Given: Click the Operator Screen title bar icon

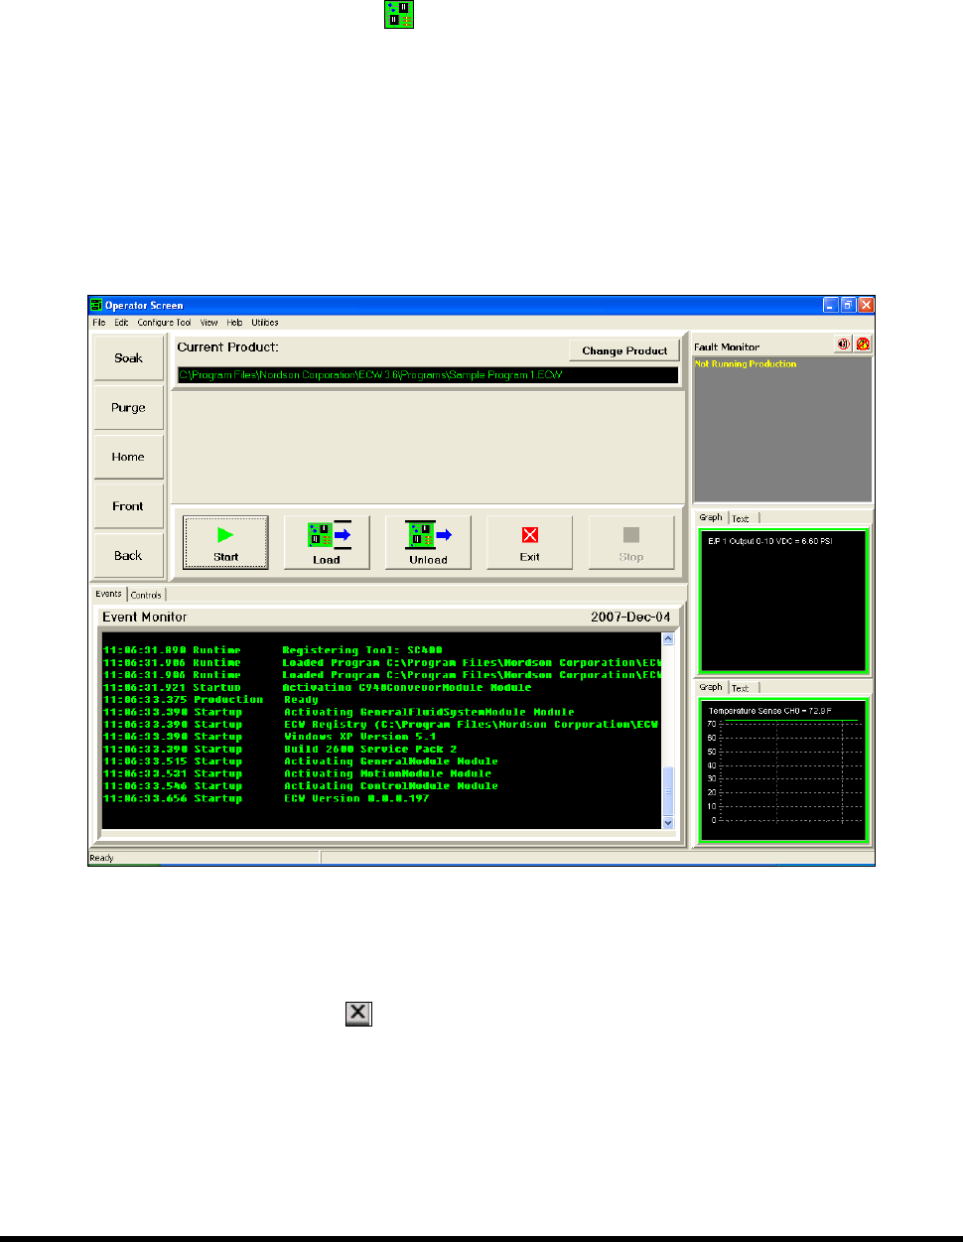Looking at the screenshot, I should click(x=96, y=306).
